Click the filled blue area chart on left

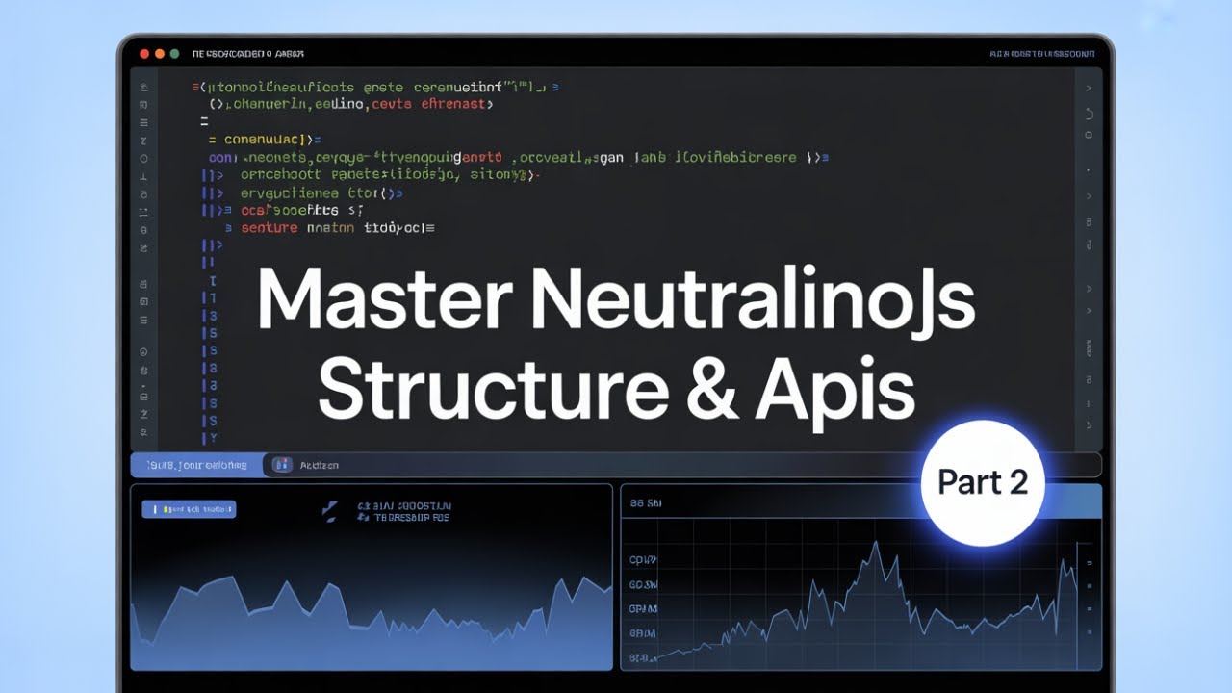tap(372, 621)
